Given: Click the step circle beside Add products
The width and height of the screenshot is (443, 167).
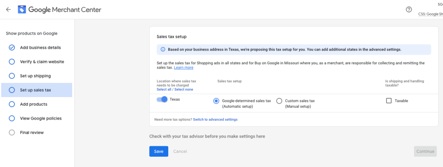Looking at the screenshot, I should [x=12, y=104].
